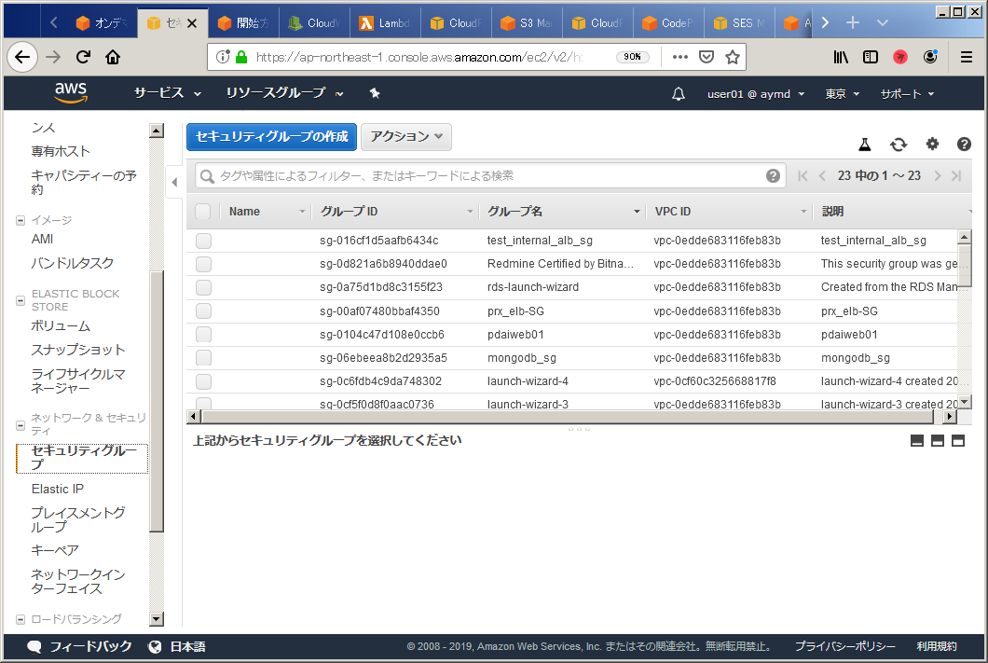This screenshot has width=988, height=663.
Task: Check the test_internal_alb_sg row checkbox
Action: coord(203,241)
